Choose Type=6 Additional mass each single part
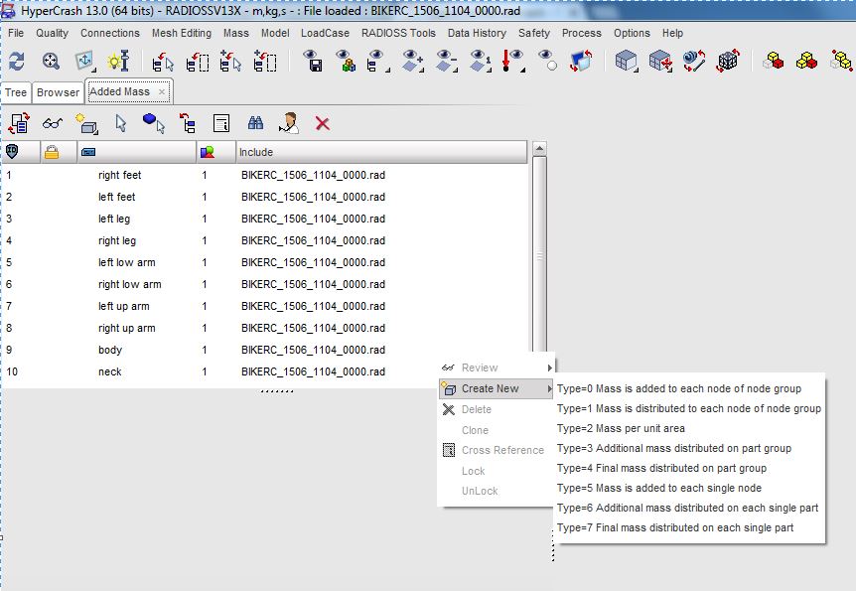The width and height of the screenshot is (856, 591). [687, 508]
